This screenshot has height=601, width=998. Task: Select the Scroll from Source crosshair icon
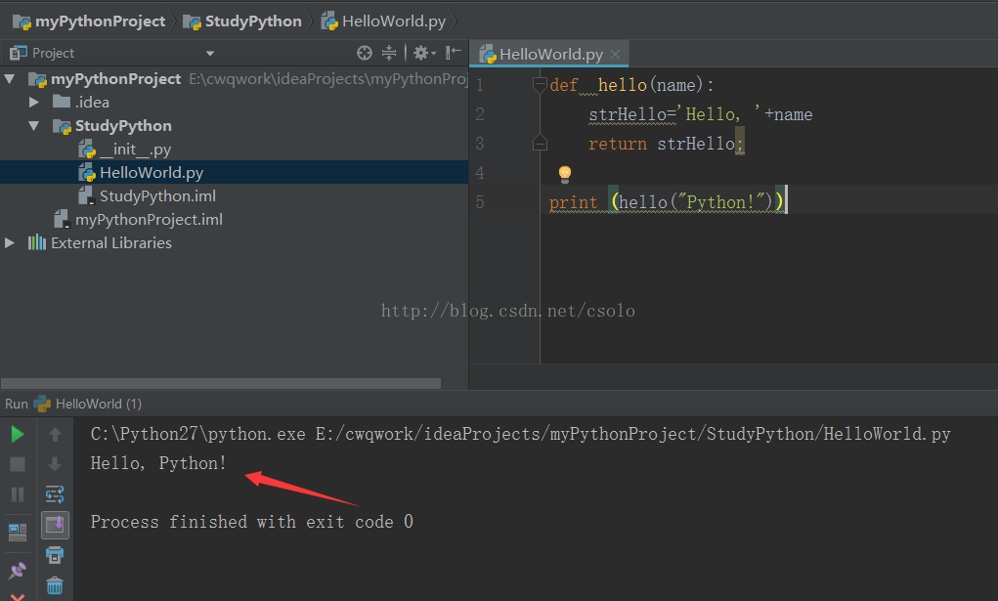(x=365, y=53)
